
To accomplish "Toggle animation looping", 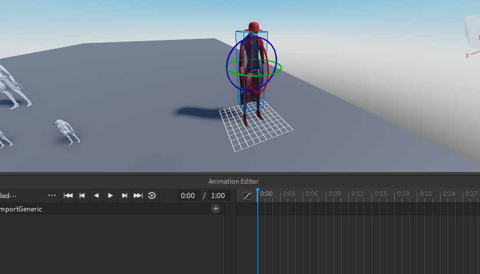I will [152, 195].
